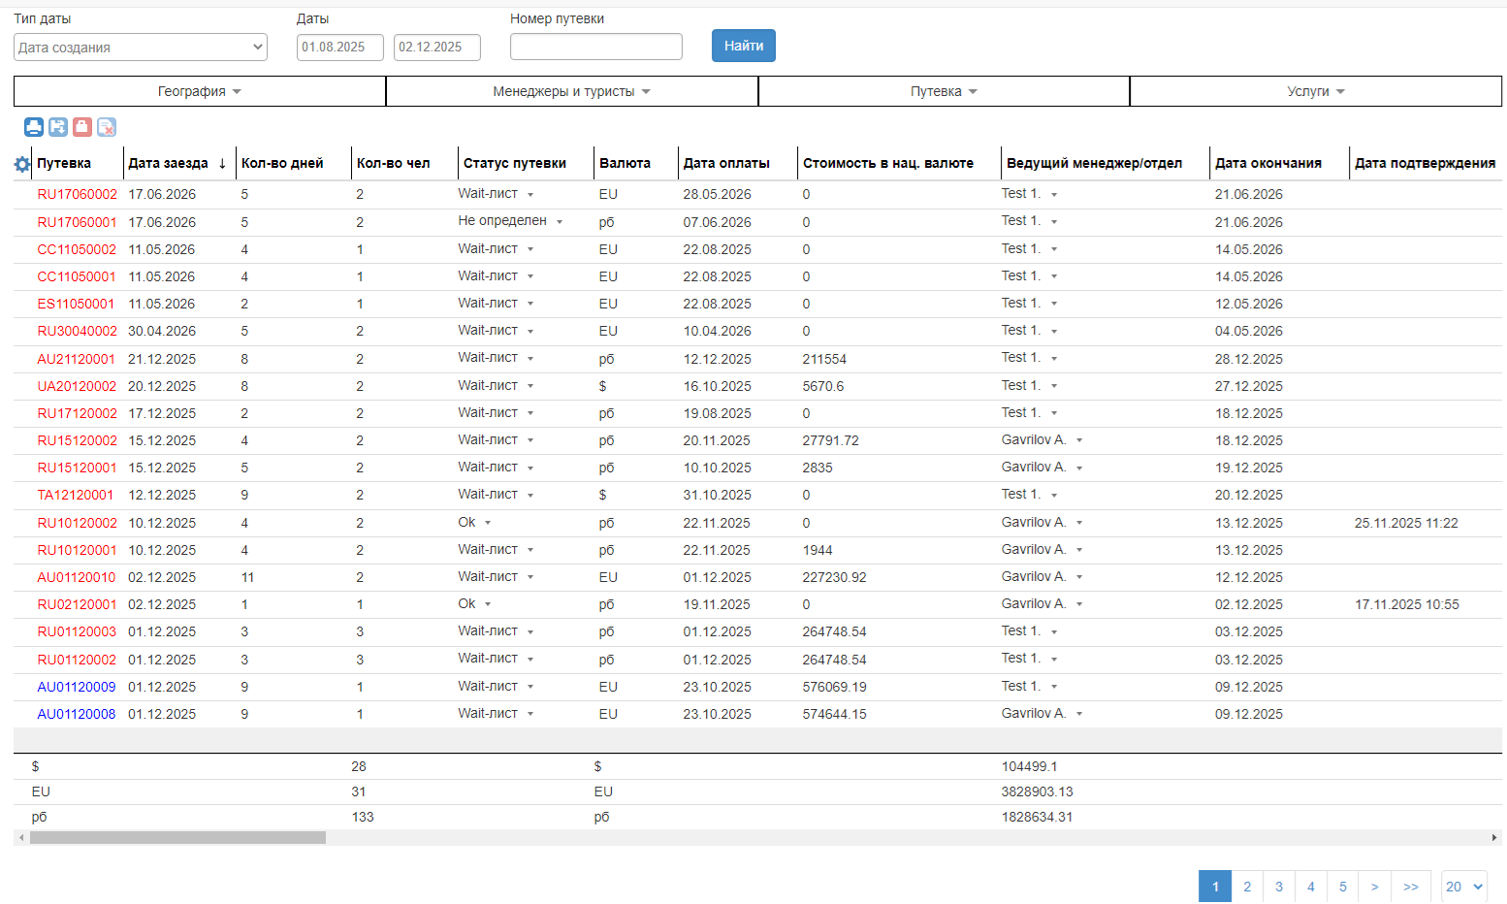Open the column settings gear icon
1507x904 pixels.
click(x=22, y=164)
